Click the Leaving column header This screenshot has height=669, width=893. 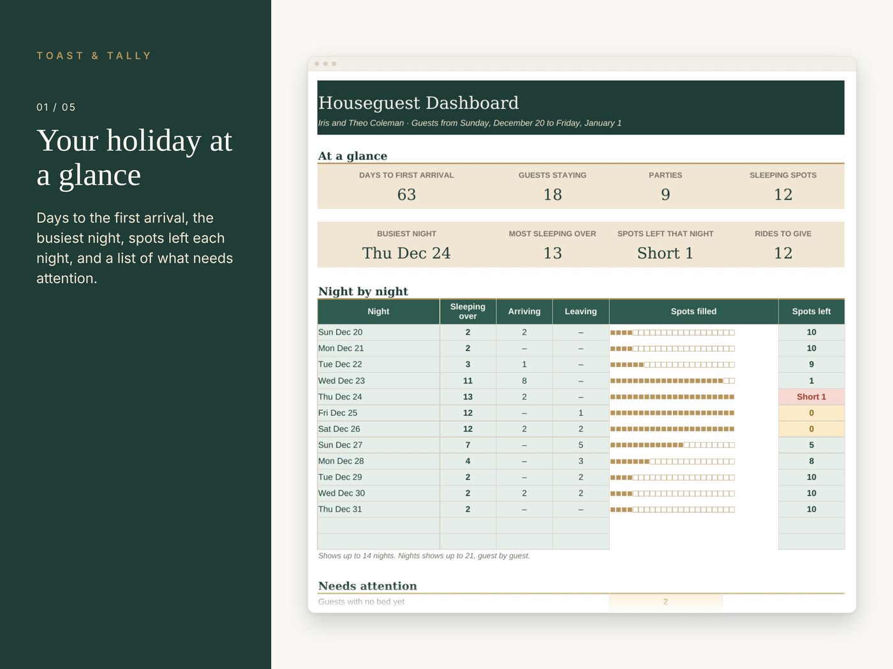[580, 312]
